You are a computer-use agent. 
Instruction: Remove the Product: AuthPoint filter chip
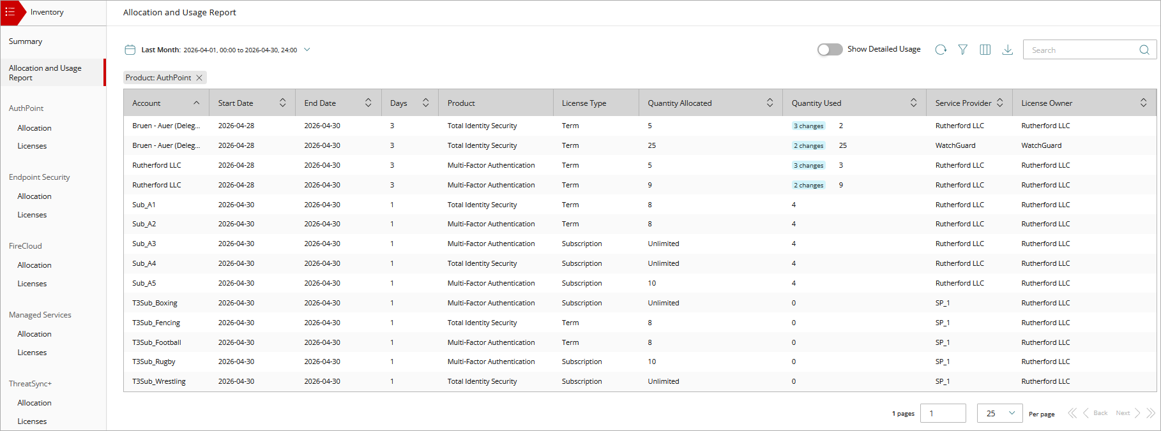tap(199, 78)
